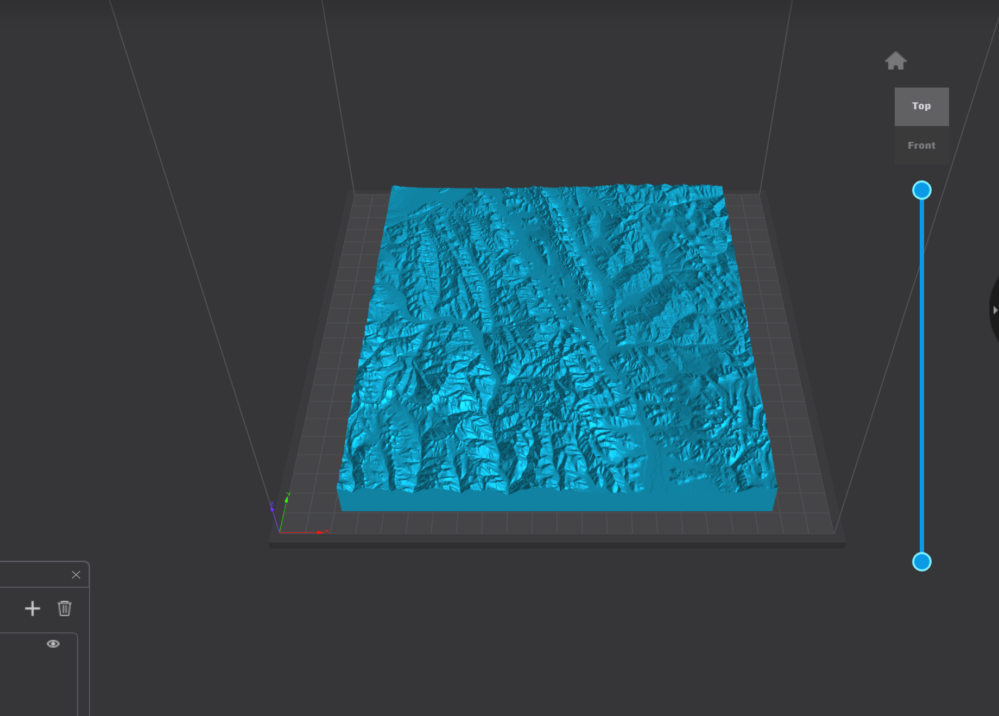
Task: Click the upper handle of layer slider
Action: coord(922,190)
